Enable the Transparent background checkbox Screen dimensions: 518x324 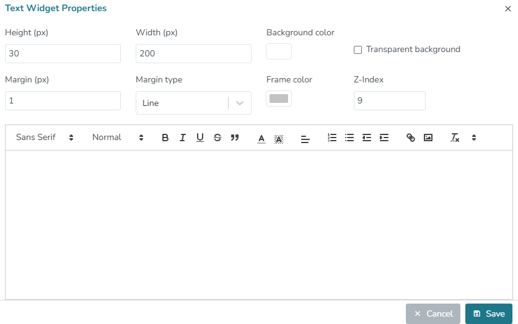(358, 50)
